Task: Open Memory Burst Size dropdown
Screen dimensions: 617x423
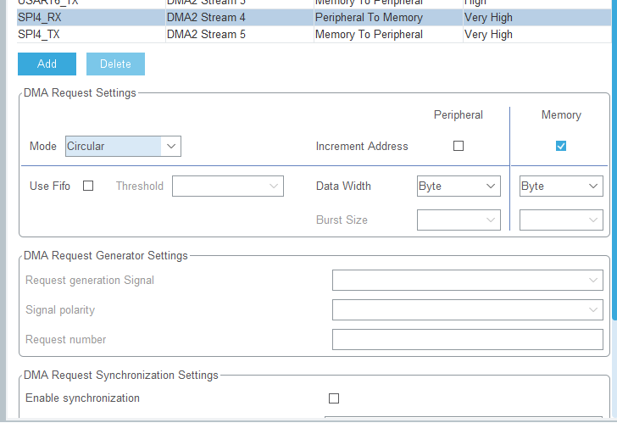Action: coord(561,220)
